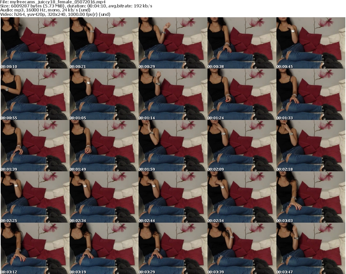Image resolution: width=346 pixels, height=274 pixels.
Task: Click the duration value 00:04:10
Action: [97, 6]
